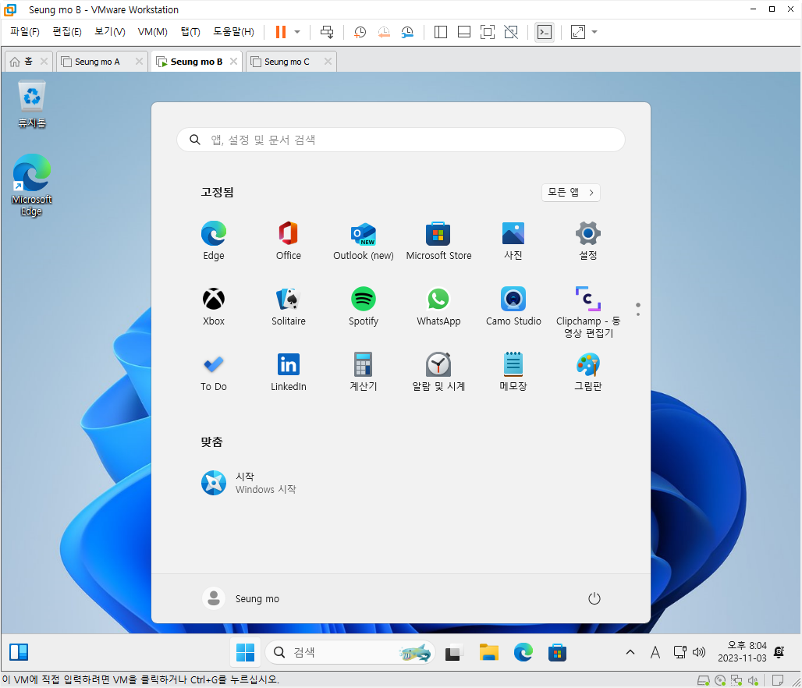Open the 휴지통 recycle bin desktop icon
This screenshot has width=802, height=688.
(32, 105)
